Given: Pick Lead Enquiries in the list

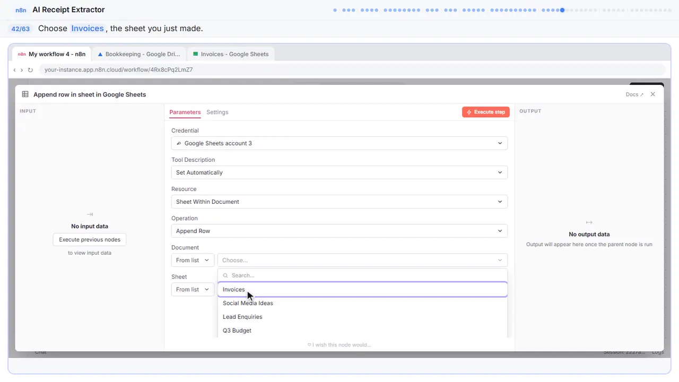Looking at the screenshot, I should pyautogui.click(x=362, y=317).
